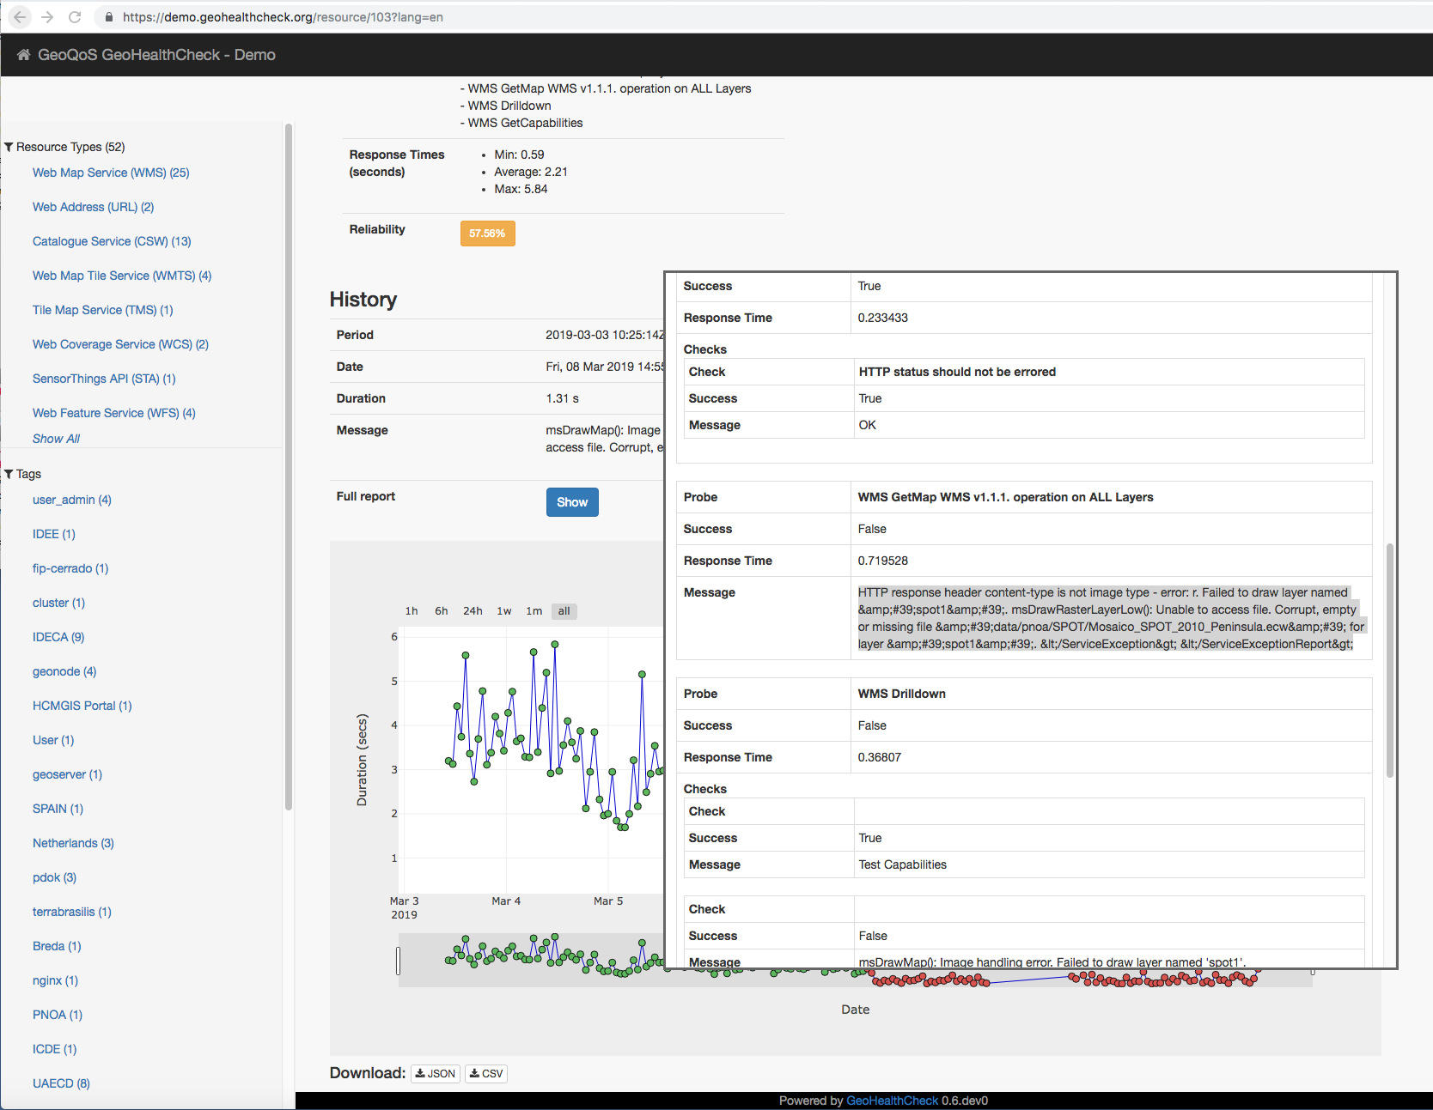1433x1110 pixels.
Task: Click the Tags filter icon
Action: point(9,475)
